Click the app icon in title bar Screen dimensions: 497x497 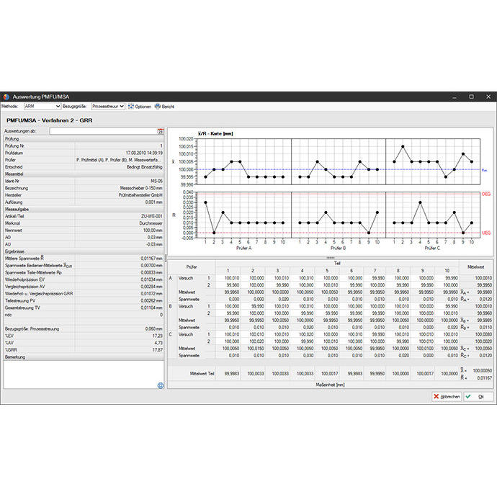tap(6, 97)
